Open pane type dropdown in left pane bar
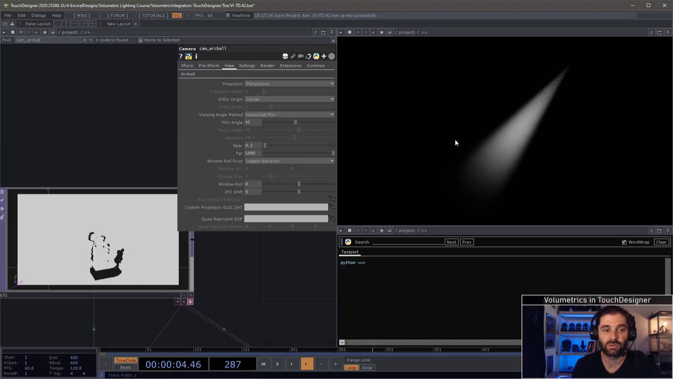 [4, 32]
